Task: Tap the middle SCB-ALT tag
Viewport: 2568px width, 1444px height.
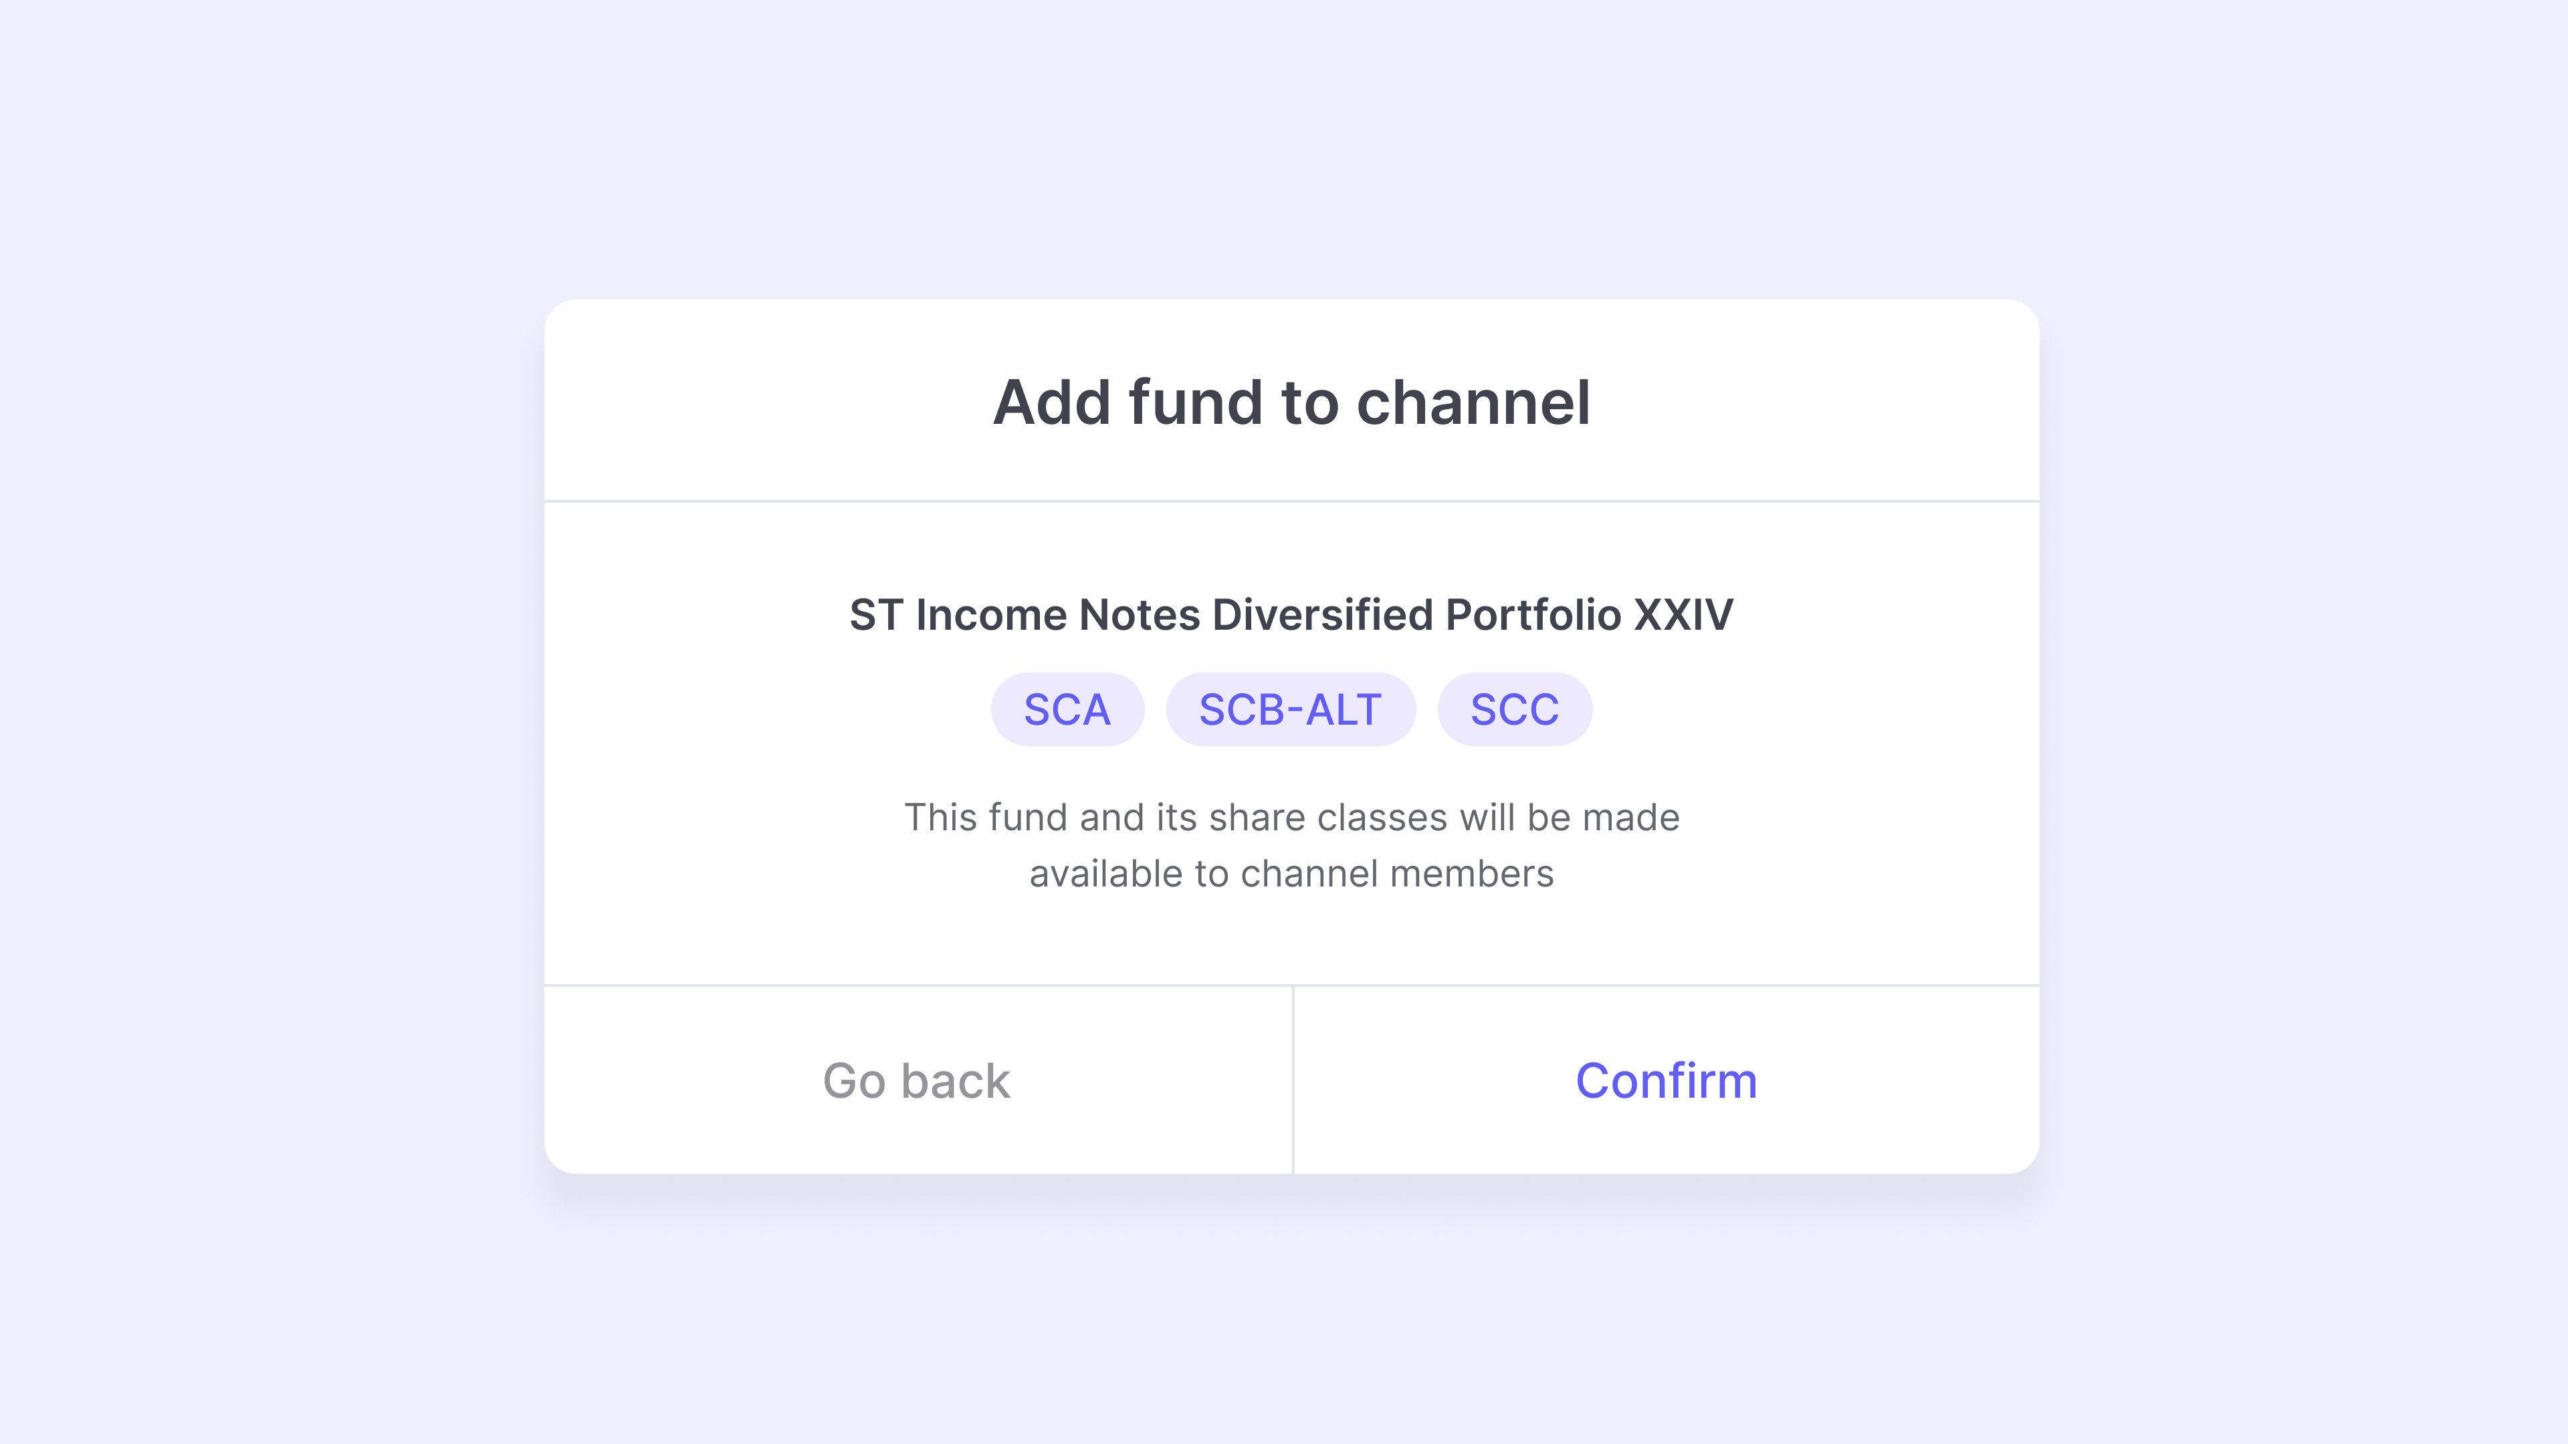Action: (1290, 709)
